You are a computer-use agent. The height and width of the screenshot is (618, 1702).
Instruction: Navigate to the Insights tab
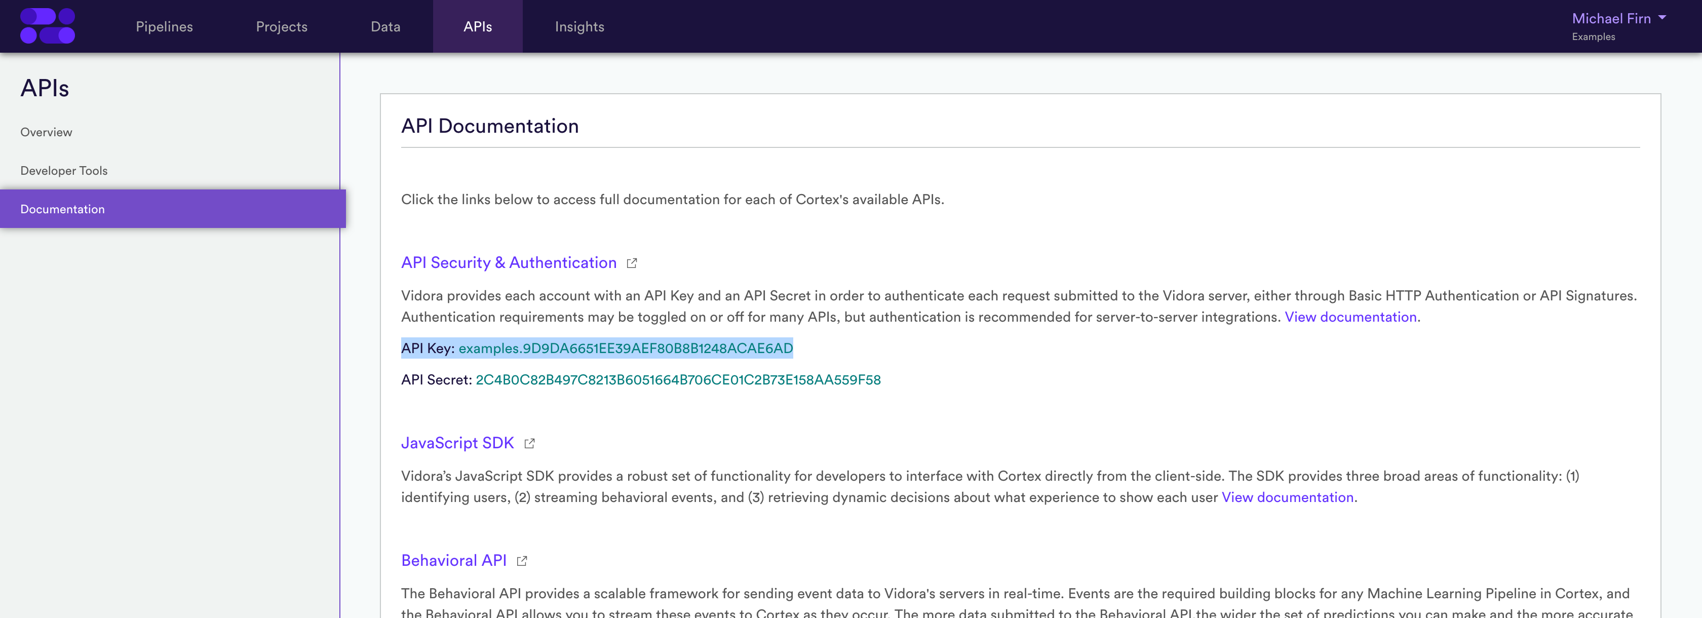pyautogui.click(x=579, y=26)
